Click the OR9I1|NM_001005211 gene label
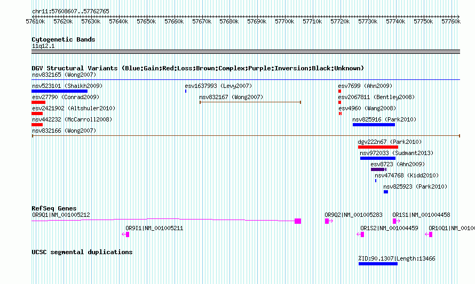This screenshot has height=284, width=475. pyautogui.click(x=154, y=229)
